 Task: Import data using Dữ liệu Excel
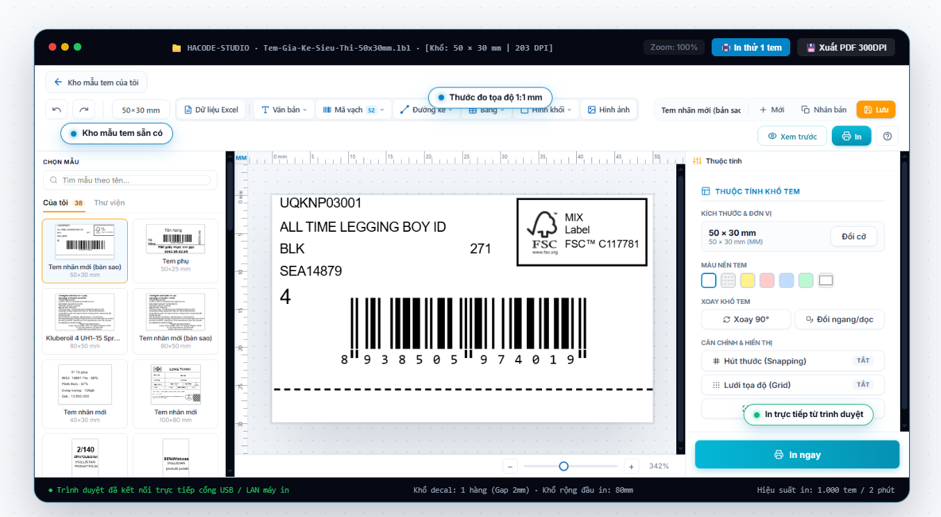[x=211, y=110]
